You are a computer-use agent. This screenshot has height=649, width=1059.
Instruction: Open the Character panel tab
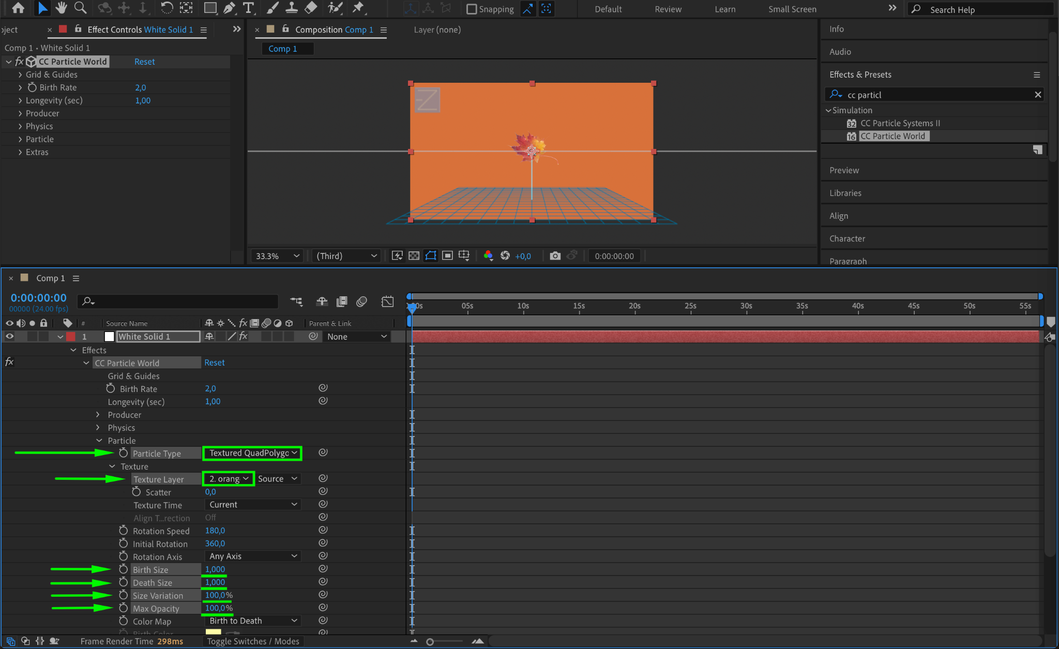pyautogui.click(x=847, y=238)
